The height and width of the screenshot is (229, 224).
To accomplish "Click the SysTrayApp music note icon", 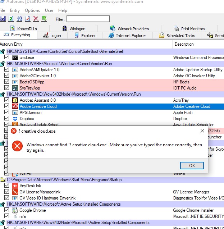I will 15,88.
